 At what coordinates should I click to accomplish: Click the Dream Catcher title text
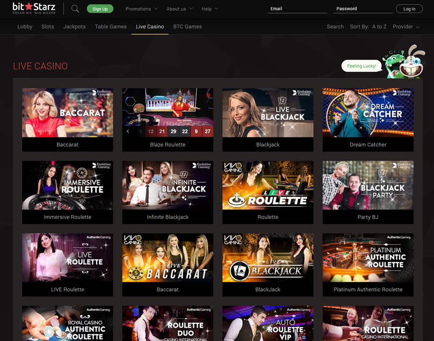[368, 144]
